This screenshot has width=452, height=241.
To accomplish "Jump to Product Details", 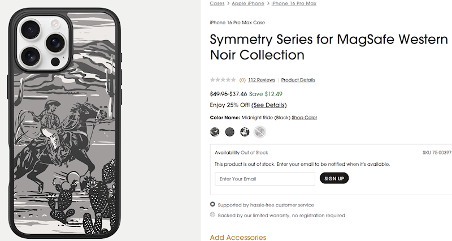I will pos(298,80).
